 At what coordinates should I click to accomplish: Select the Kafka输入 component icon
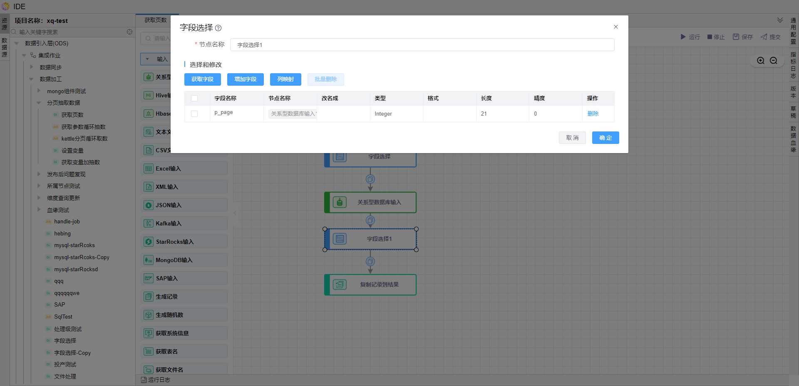(149, 223)
